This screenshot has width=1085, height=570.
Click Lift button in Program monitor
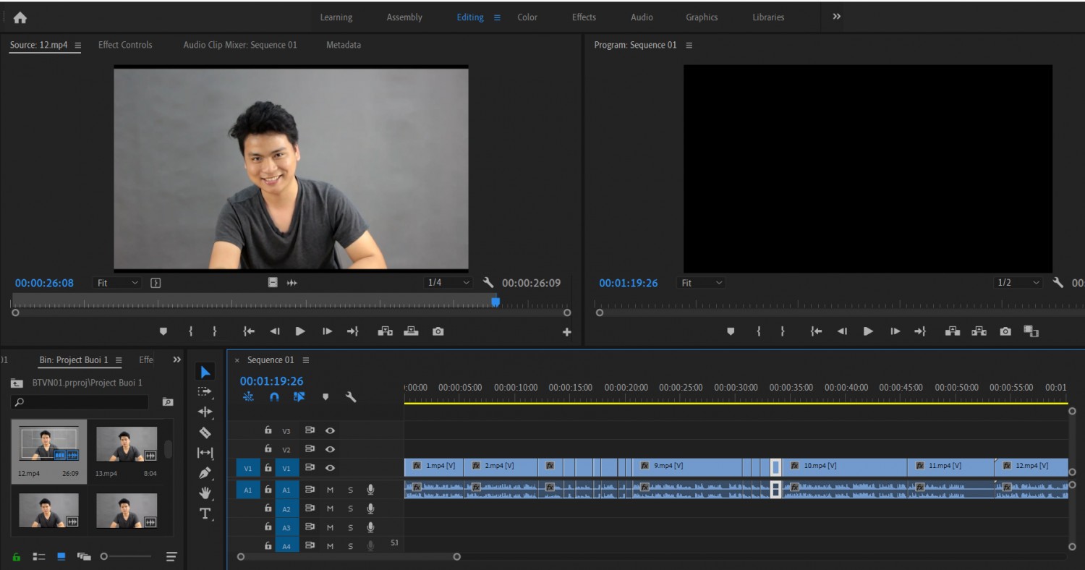(x=953, y=331)
